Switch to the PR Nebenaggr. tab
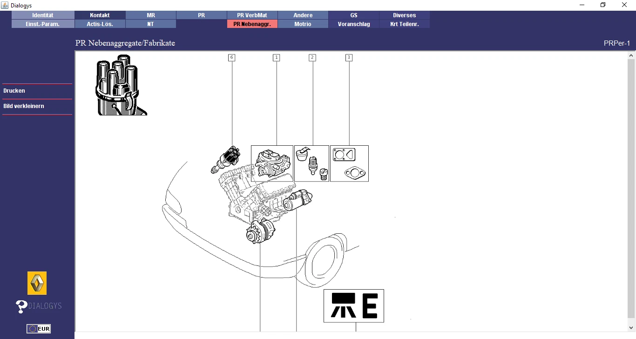The image size is (636, 339). [x=252, y=24]
